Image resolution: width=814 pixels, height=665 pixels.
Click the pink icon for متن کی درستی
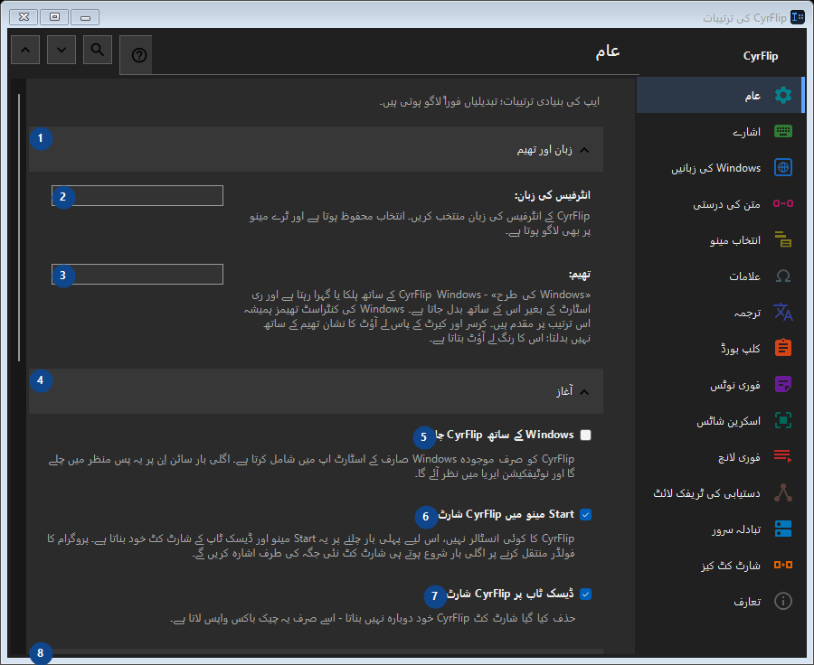click(783, 203)
